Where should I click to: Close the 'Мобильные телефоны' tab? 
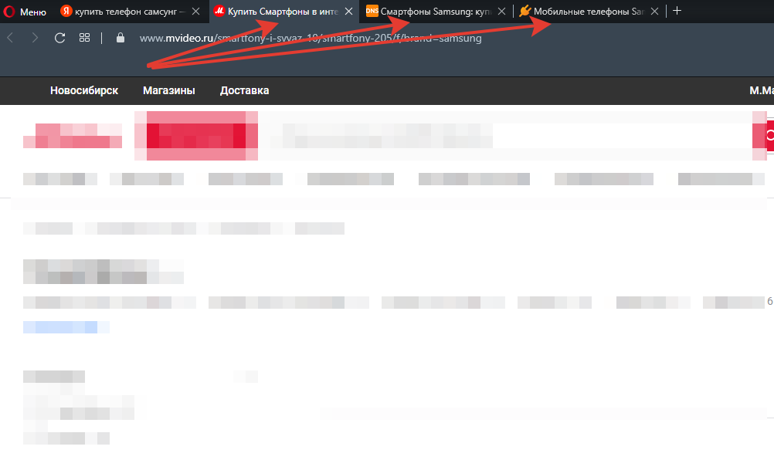pos(654,12)
